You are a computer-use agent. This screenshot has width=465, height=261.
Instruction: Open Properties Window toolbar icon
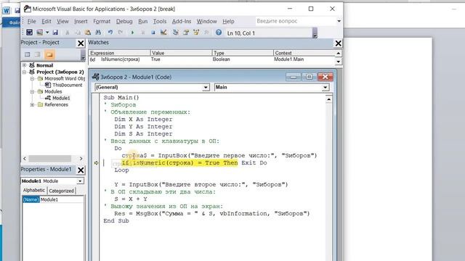tap(186, 32)
